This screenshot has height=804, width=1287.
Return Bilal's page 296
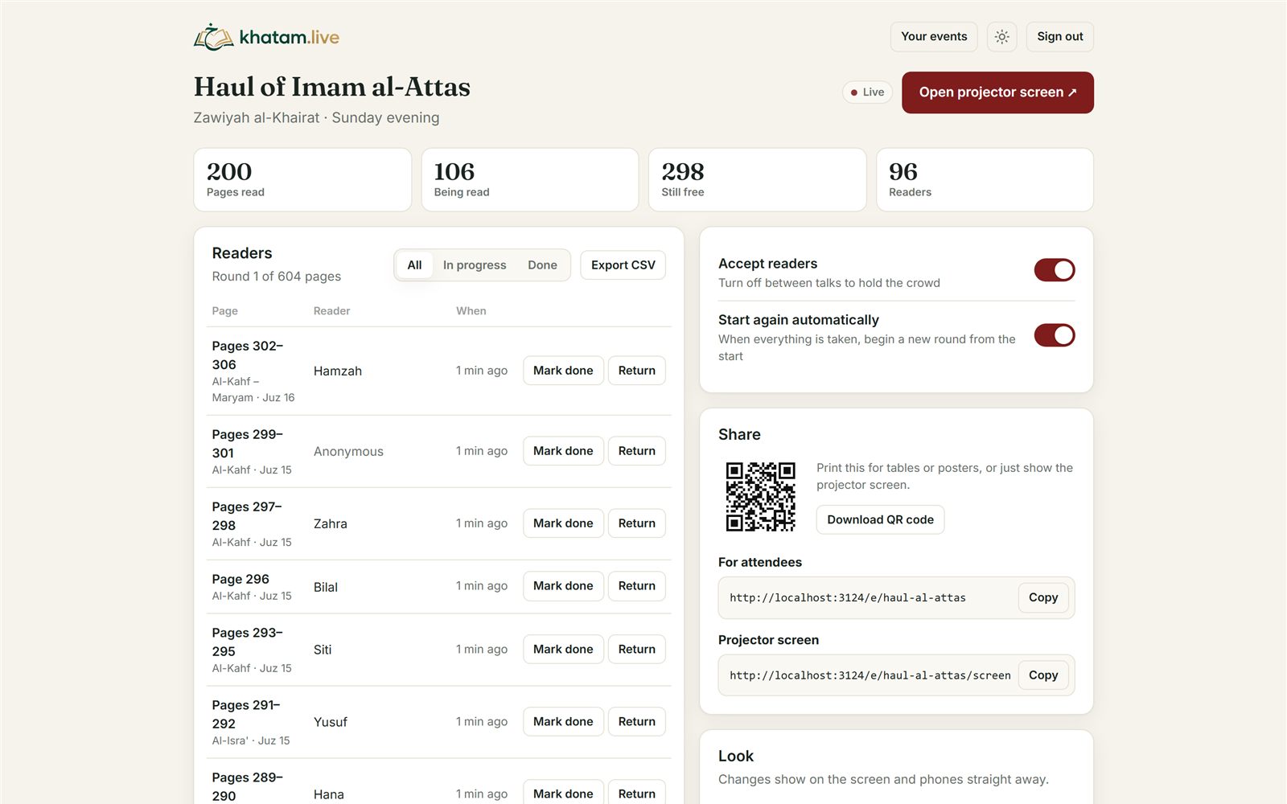(636, 586)
